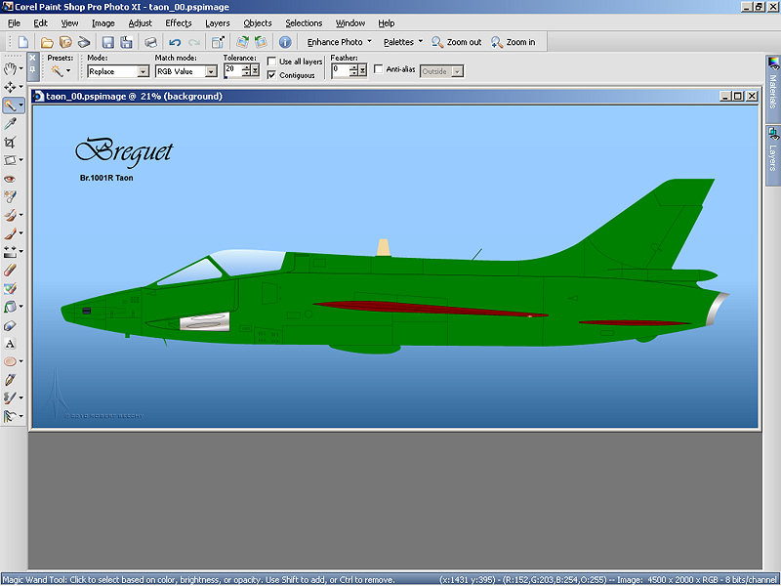The width and height of the screenshot is (781, 586).
Task: Open the Layers menu
Action: click(x=217, y=22)
